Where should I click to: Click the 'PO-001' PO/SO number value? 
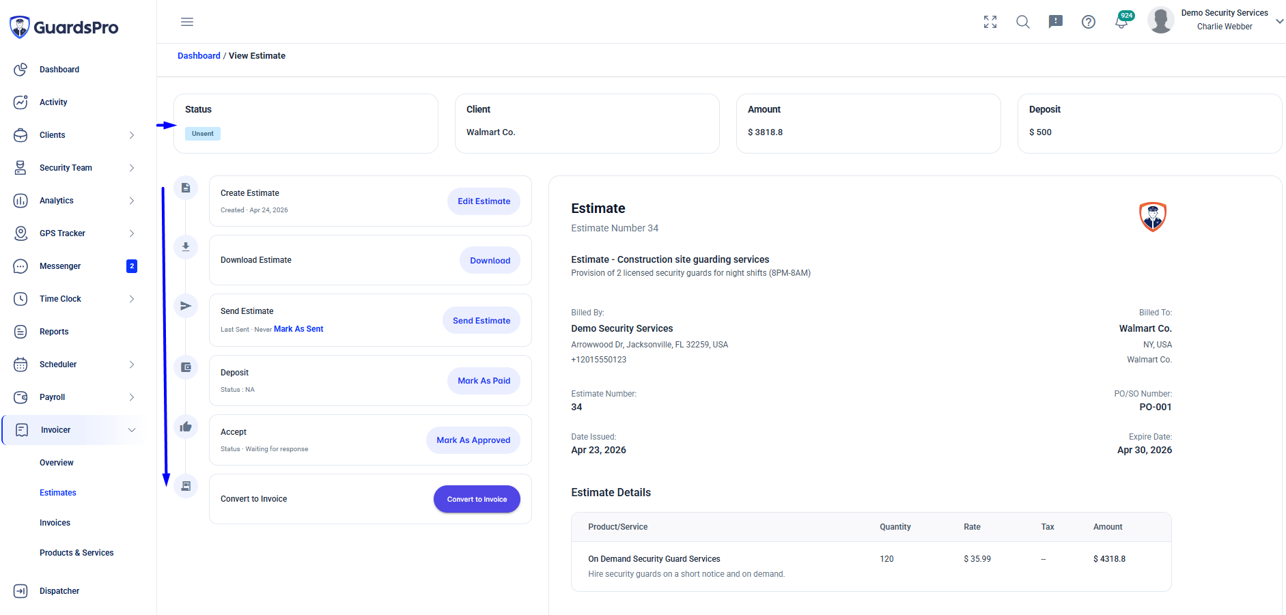coord(1156,407)
